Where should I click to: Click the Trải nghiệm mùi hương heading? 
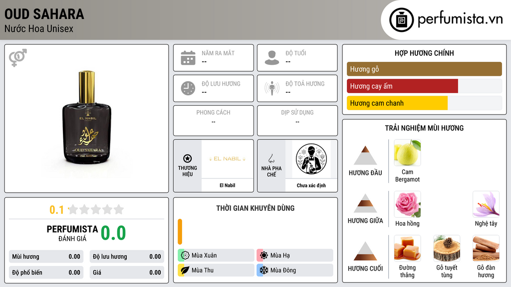(x=424, y=128)
